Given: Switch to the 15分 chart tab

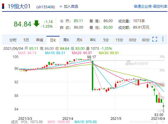Looking at the screenshot, I should tap(119, 40).
